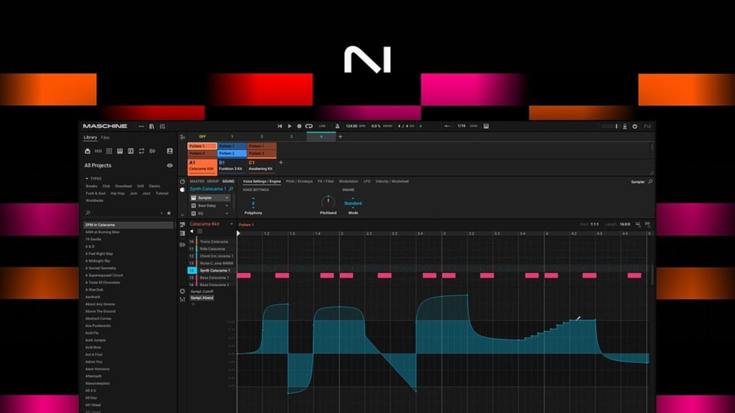Viewport: 735px width, 413px height.
Task: Open the keyboard view icon in header
Action: [x=486, y=126]
